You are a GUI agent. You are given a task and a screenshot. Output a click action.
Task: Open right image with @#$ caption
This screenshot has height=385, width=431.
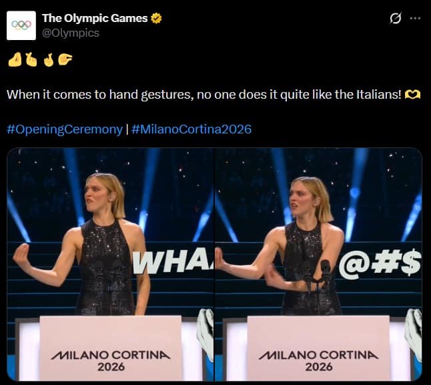coord(318,264)
